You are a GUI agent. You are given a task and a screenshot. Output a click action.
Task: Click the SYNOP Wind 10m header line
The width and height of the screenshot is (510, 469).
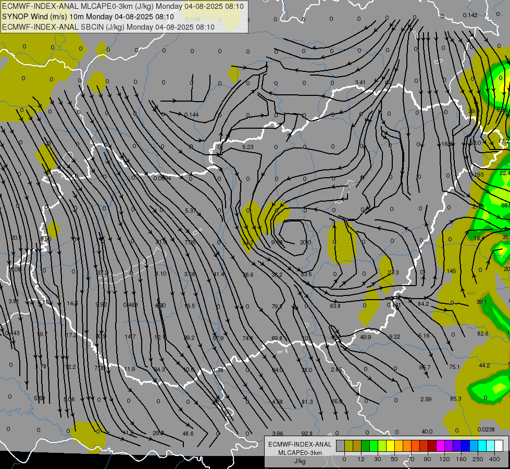88,17
